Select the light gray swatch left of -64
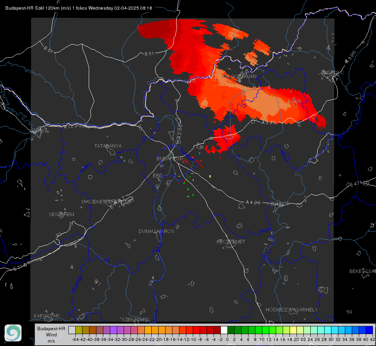 tap(72, 330)
